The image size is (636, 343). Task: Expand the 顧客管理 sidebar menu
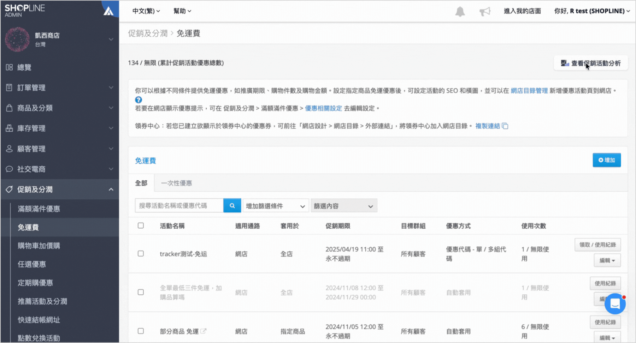pyautogui.click(x=60, y=149)
